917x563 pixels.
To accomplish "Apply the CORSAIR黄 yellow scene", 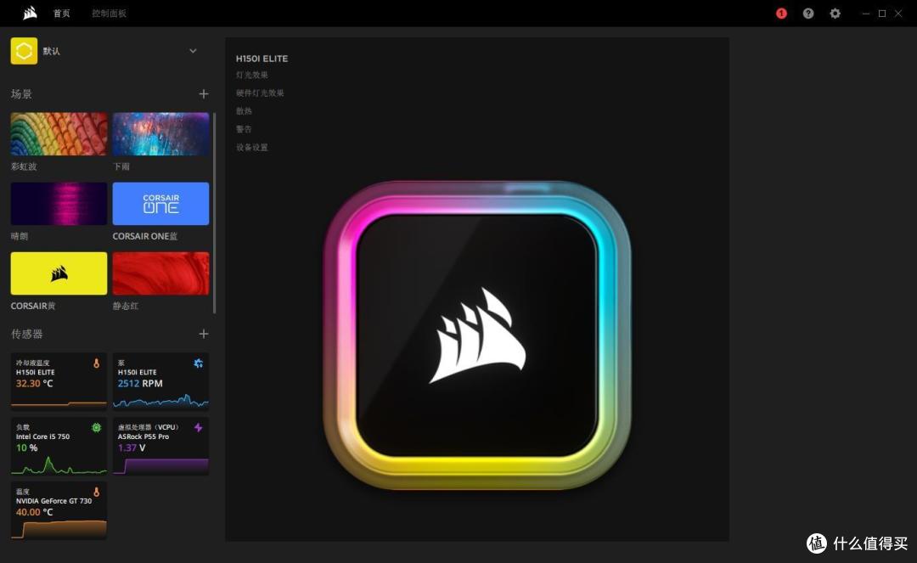I will [59, 273].
